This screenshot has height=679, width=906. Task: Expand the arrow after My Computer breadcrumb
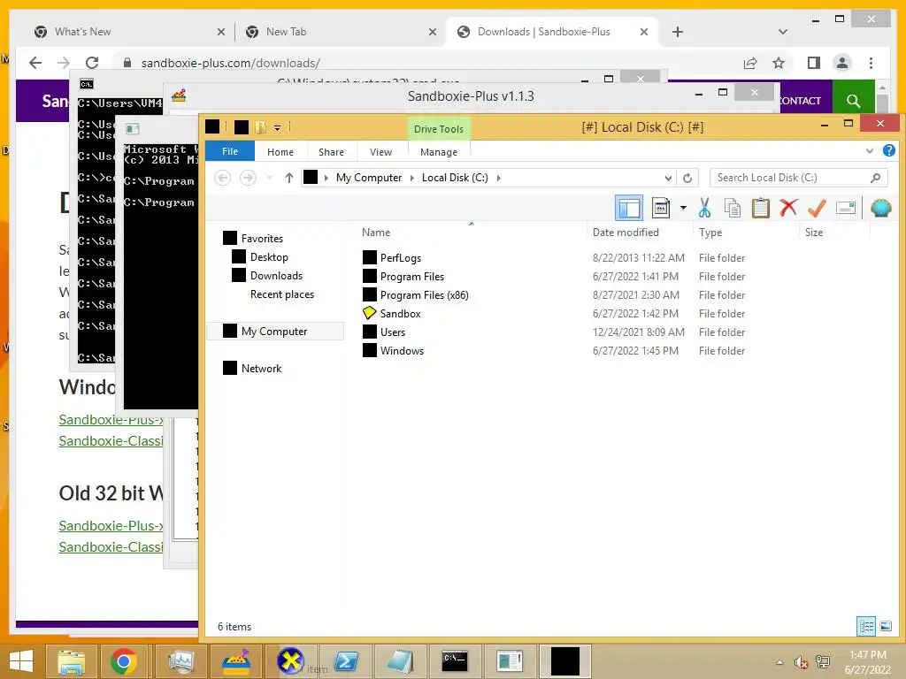pyautogui.click(x=412, y=178)
